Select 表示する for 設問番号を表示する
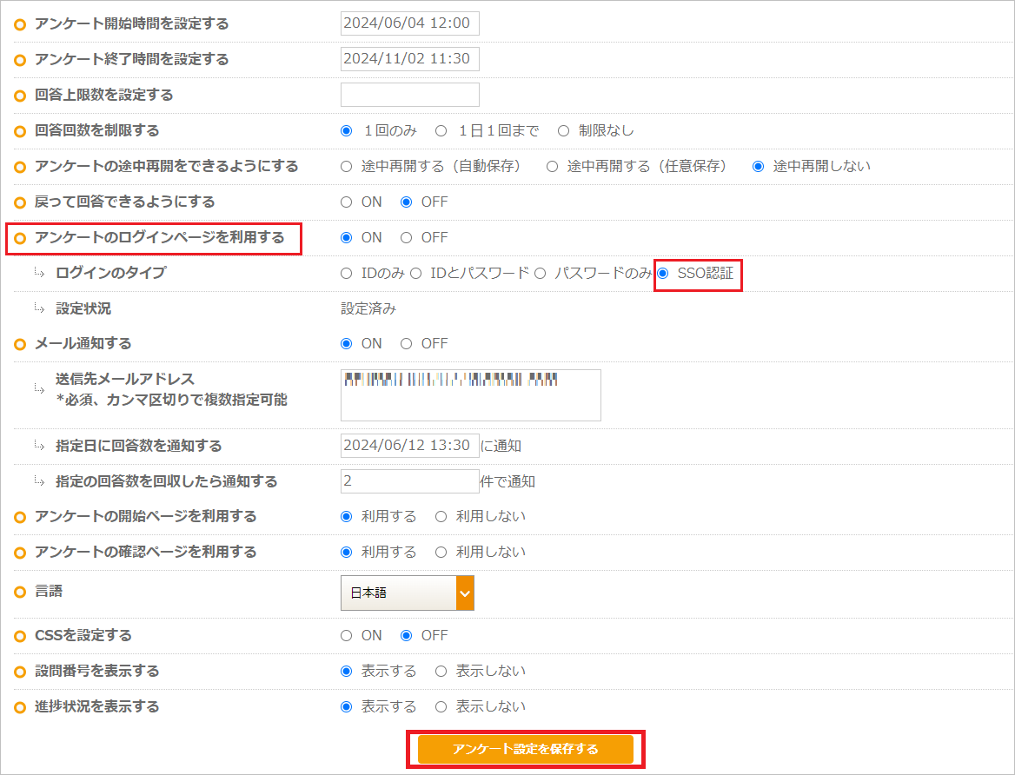1015x775 pixels. [347, 672]
